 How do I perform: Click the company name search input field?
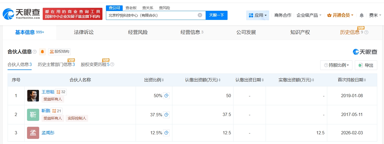(x=151, y=15)
